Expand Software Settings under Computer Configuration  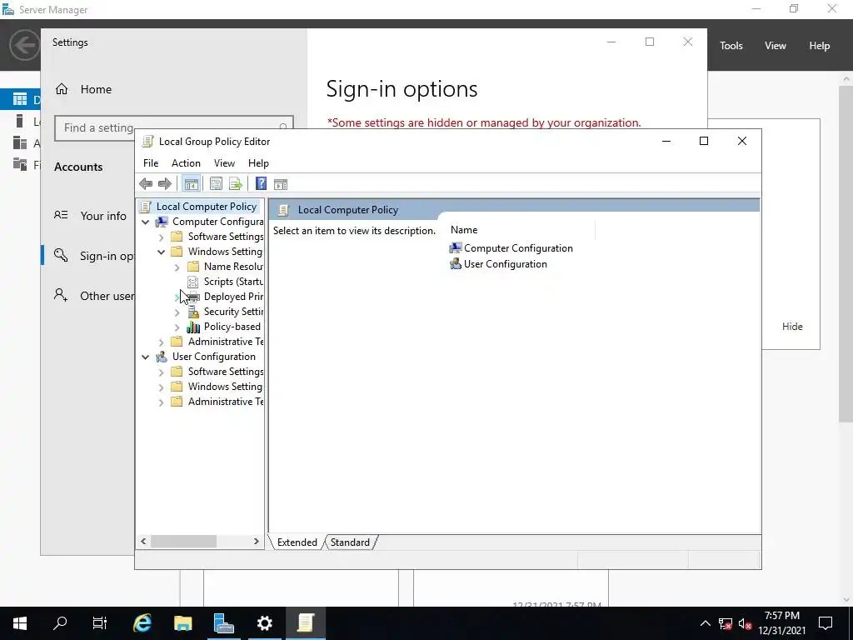pos(161,237)
